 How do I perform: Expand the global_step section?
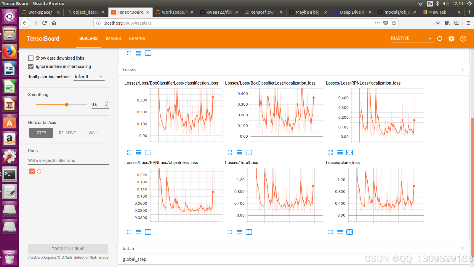tap(294, 259)
